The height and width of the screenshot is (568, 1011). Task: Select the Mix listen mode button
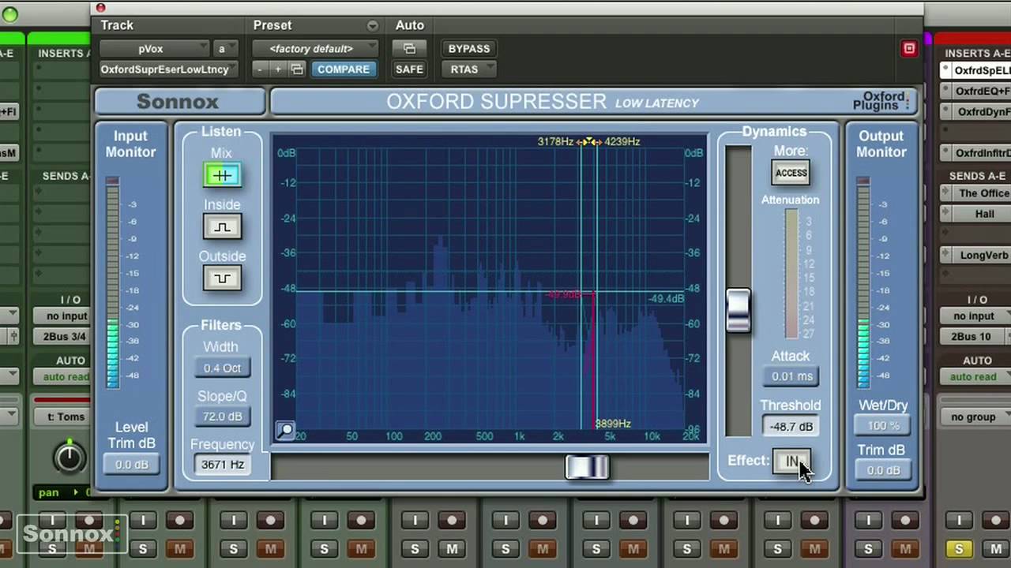pyautogui.click(x=222, y=175)
